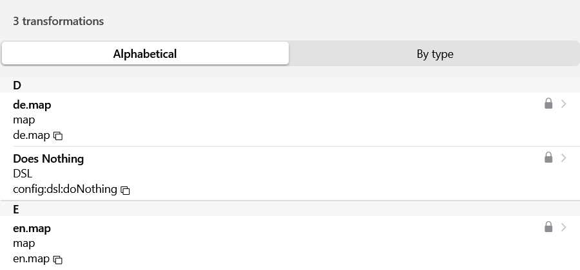The image size is (580, 270).
Task: Open Does Nothing via its right chevron
Action: click(x=564, y=157)
